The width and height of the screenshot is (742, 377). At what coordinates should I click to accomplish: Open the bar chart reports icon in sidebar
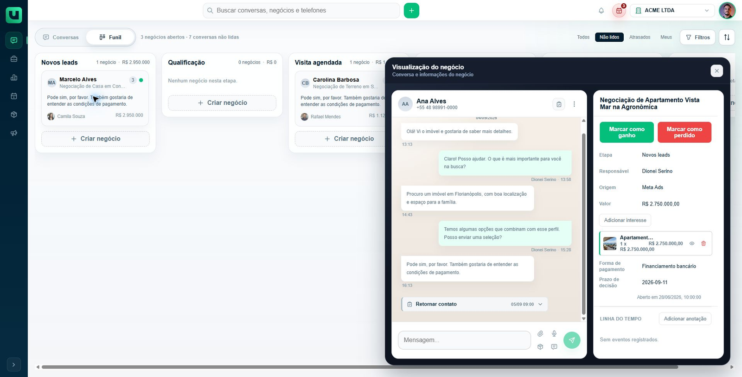[x=14, y=77]
